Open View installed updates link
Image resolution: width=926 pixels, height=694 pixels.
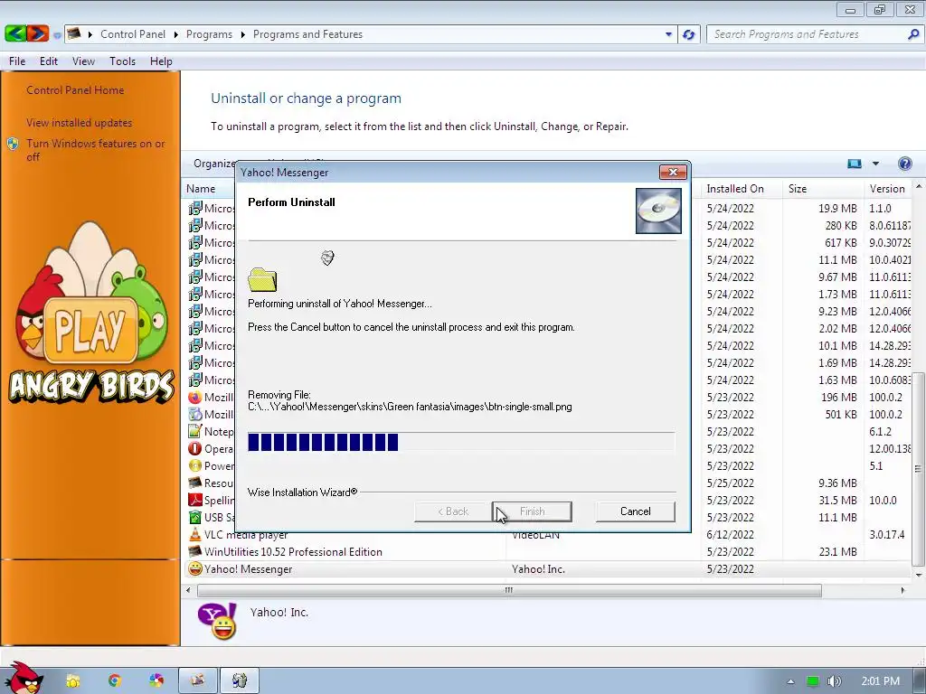(x=80, y=123)
